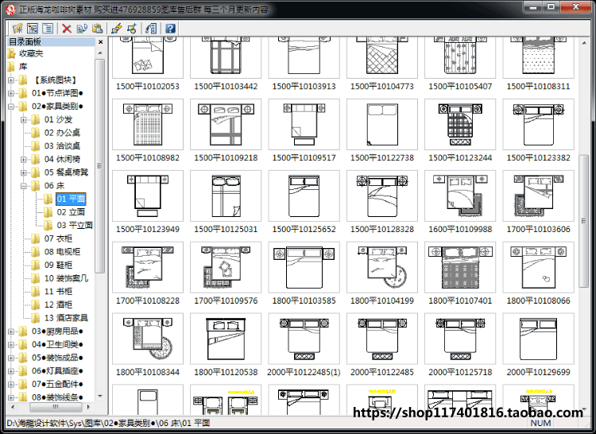596x434 pixels.
Task: Click the tree view toolbar icon
Action: pyautogui.click(x=33, y=29)
